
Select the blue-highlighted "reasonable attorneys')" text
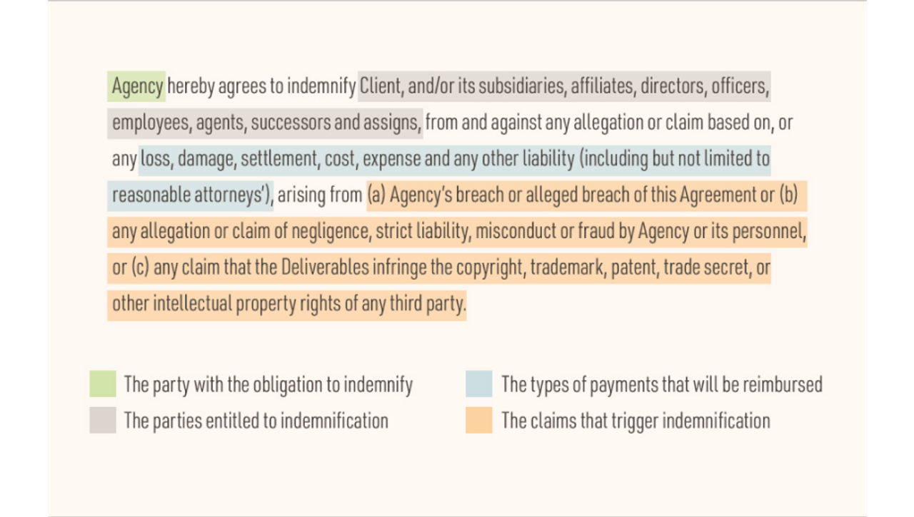(x=192, y=195)
